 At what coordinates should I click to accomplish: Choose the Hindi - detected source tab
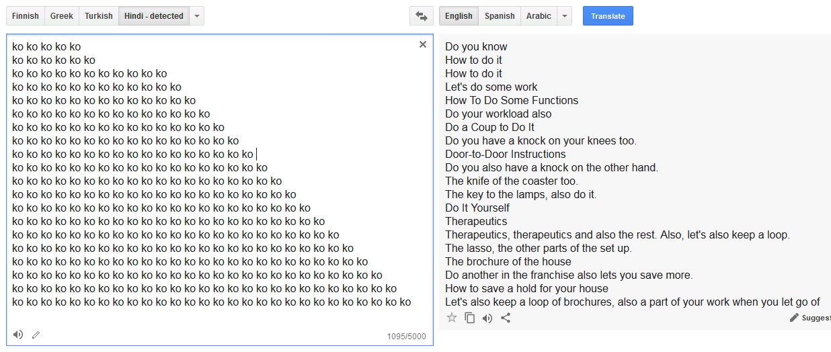click(153, 16)
